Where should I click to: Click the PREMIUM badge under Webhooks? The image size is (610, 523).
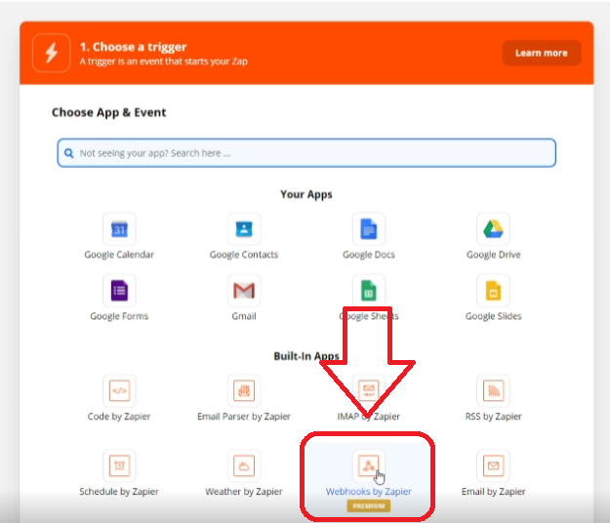(368, 505)
